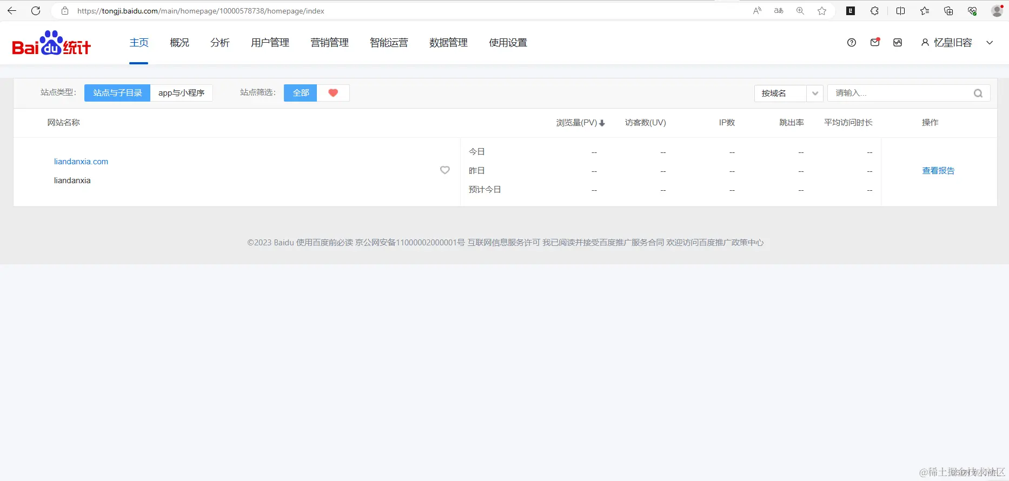Image resolution: width=1009 pixels, height=481 pixels.
Task: Open the 主页 tab
Action: tap(139, 43)
